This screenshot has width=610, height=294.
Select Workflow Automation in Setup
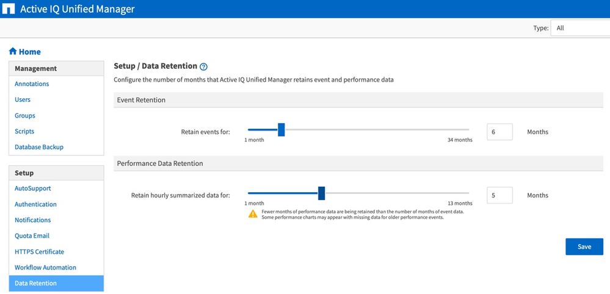[45, 268]
